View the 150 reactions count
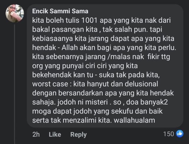This screenshot has height=144, width=189. coord(169,134)
